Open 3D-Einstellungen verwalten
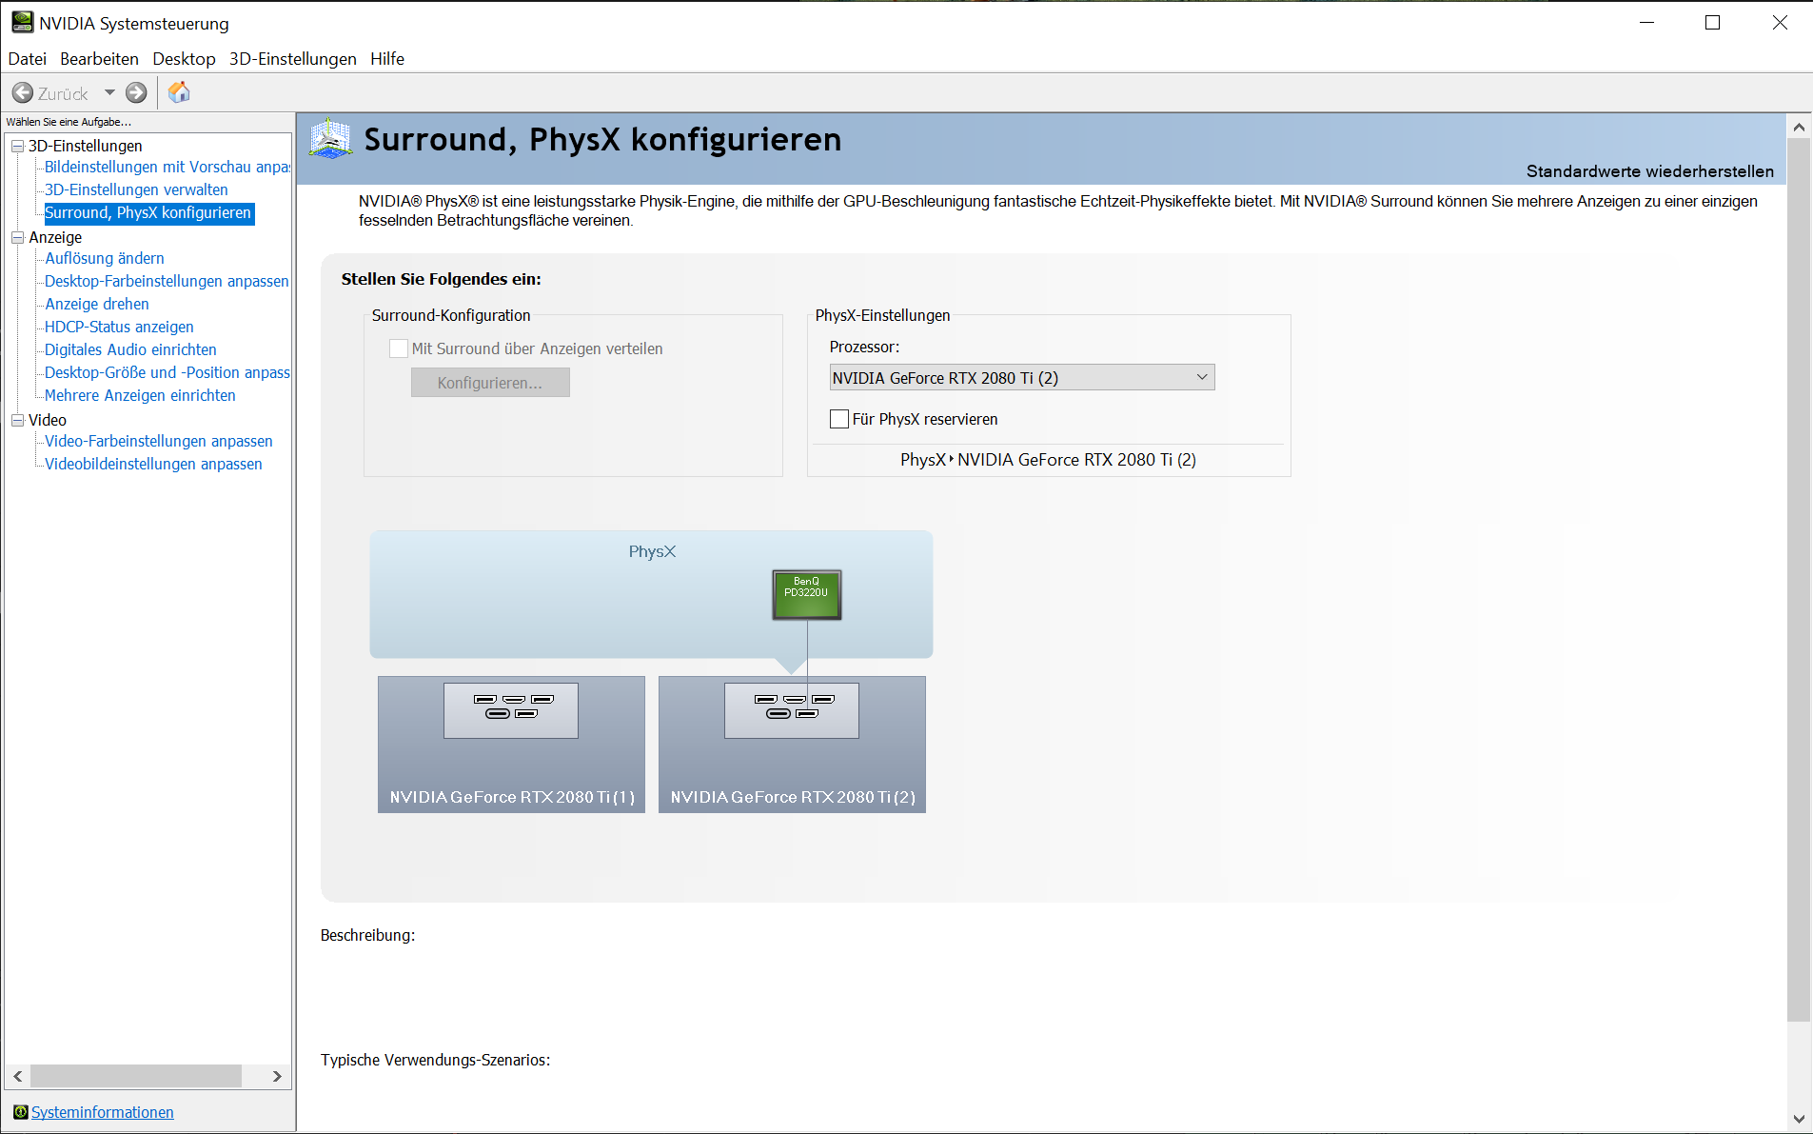Image resolution: width=1813 pixels, height=1134 pixels. click(x=136, y=189)
